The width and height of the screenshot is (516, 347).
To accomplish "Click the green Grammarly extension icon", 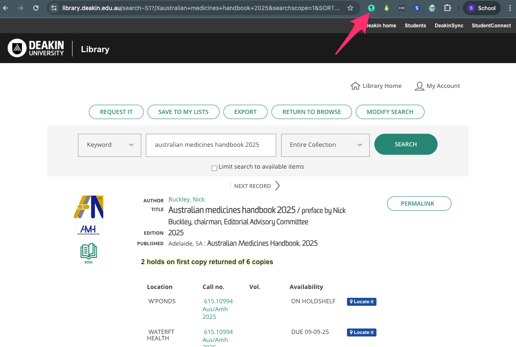I will (371, 8).
